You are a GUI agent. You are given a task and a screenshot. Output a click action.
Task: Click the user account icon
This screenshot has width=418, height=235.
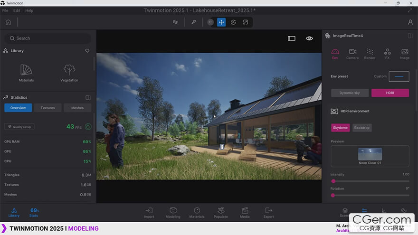410,22
